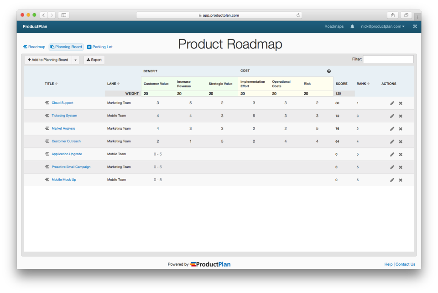Open the notifications bell
This screenshot has height=293, width=438.
(352, 26)
